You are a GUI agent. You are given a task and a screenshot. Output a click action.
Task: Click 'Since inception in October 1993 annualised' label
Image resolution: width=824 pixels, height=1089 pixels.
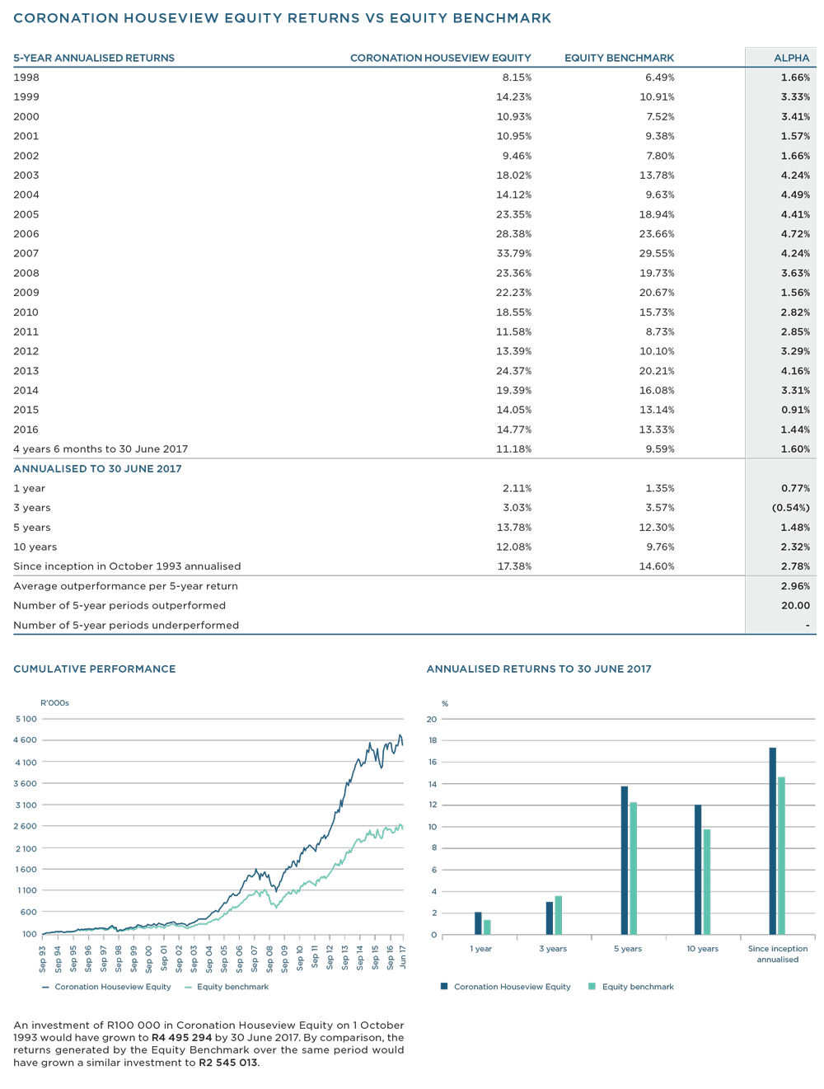pos(127,567)
